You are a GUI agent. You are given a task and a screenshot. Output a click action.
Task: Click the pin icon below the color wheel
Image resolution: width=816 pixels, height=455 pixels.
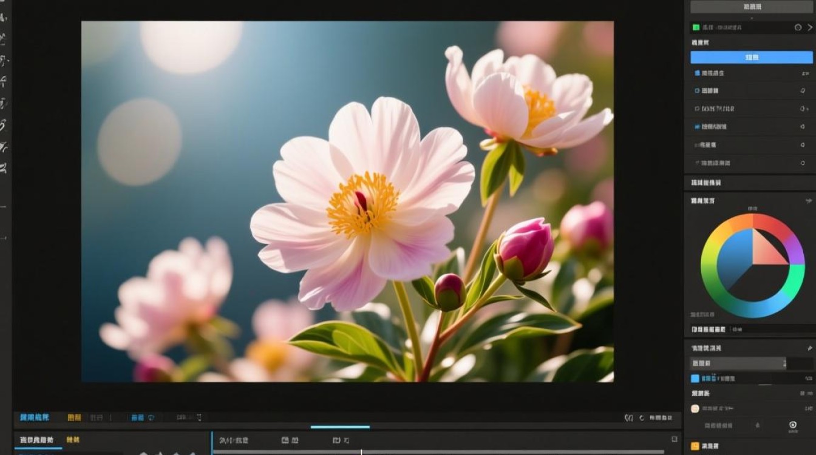pyautogui.click(x=809, y=348)
